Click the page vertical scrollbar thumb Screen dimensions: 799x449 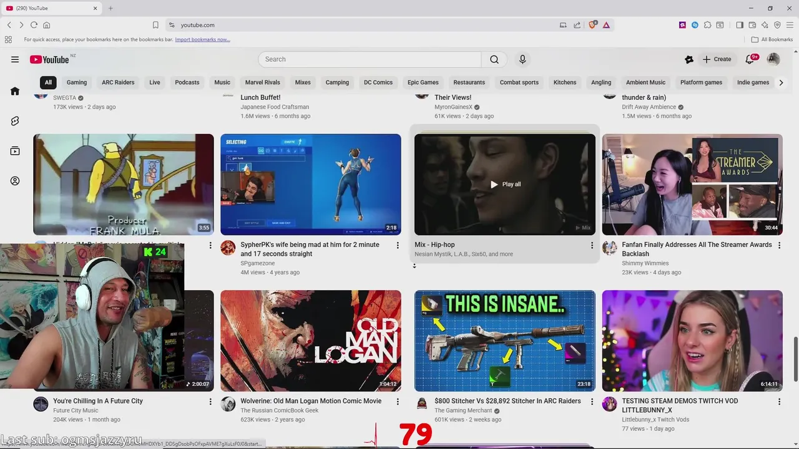click(795, 359)
